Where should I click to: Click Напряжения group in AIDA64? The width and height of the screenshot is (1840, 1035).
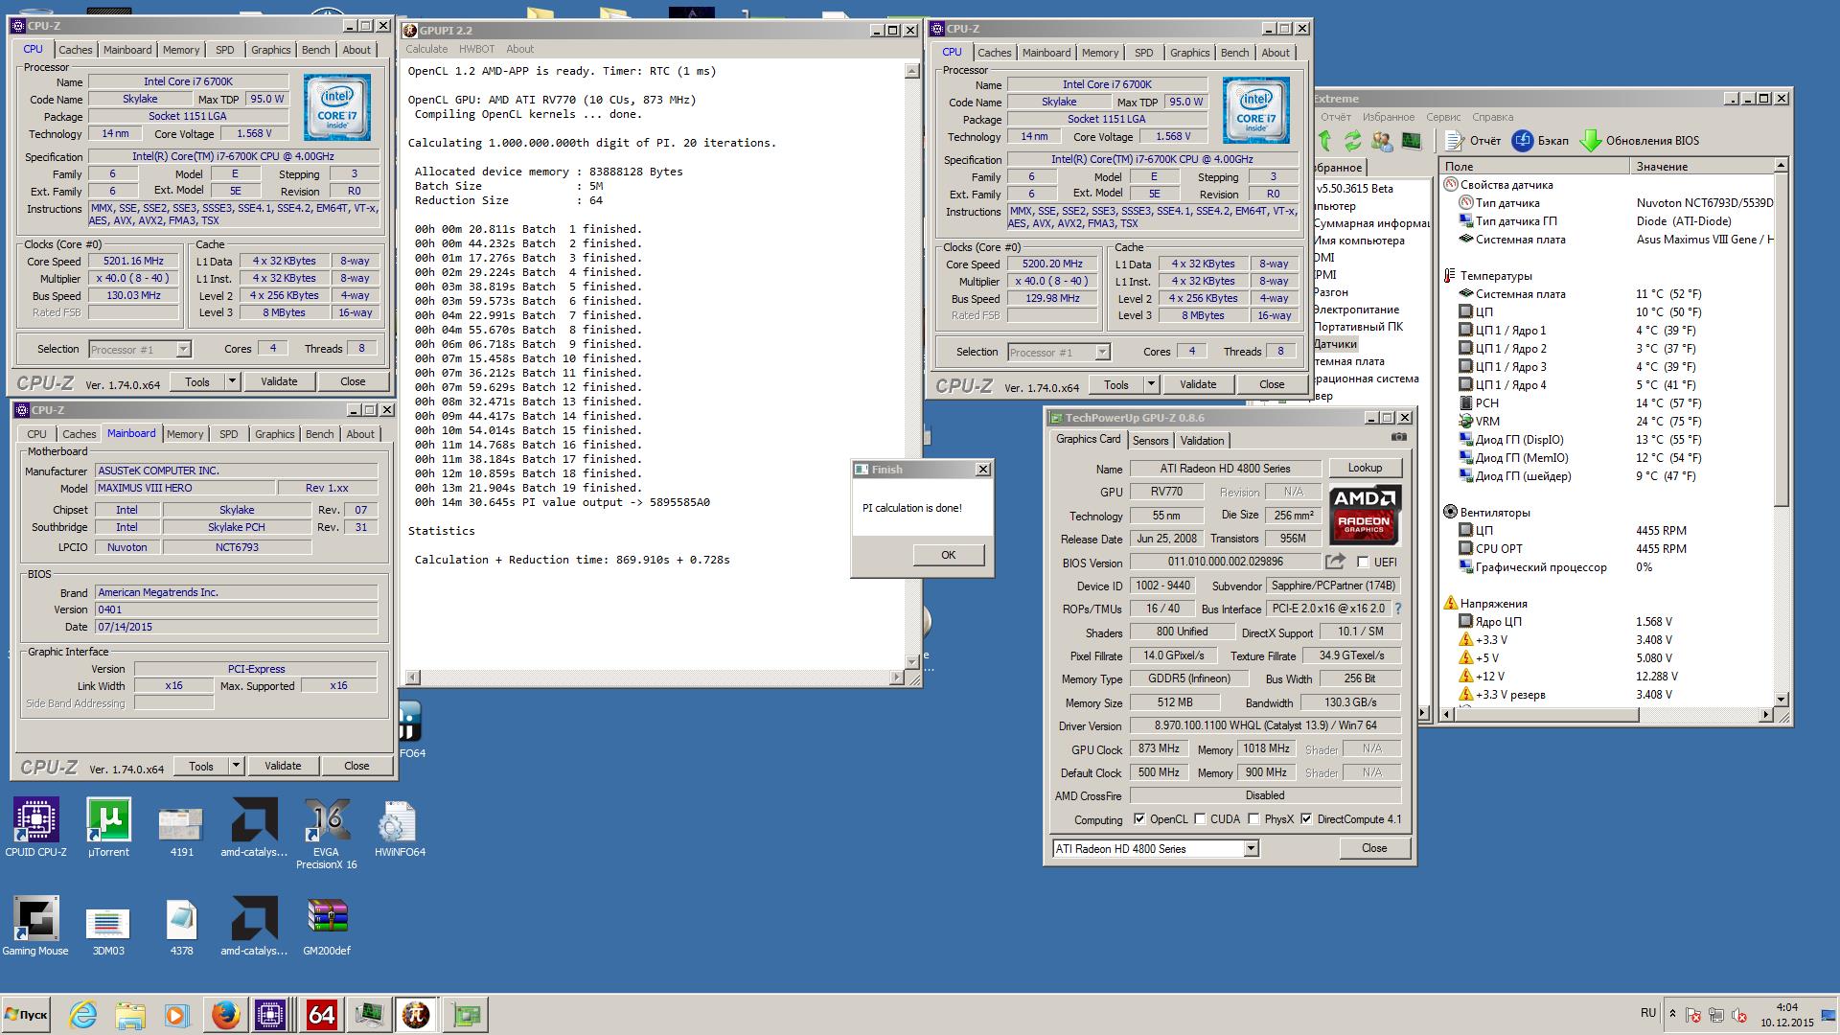tap(1493, 604)
